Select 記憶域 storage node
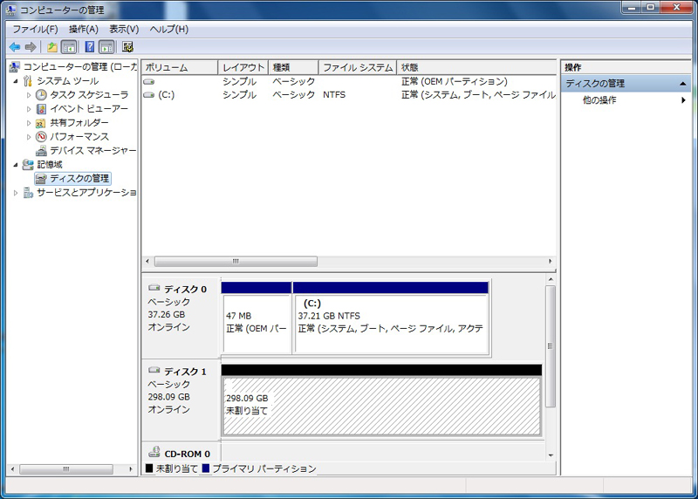This screenshot has height=499, width=698. click(43, 165)
